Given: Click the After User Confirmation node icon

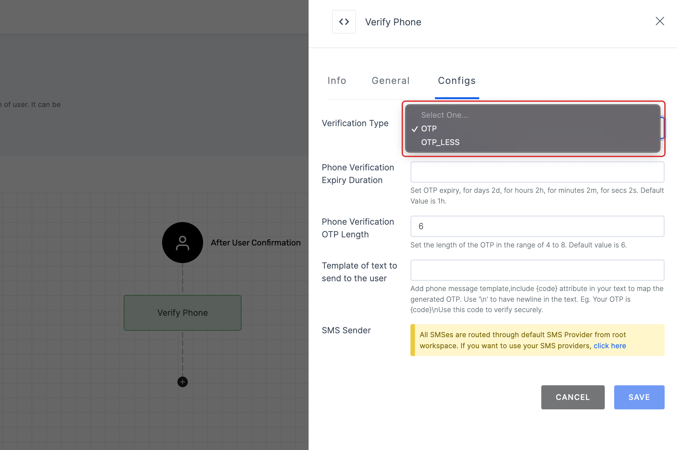Looking at the screenshot, I should 182,243.
